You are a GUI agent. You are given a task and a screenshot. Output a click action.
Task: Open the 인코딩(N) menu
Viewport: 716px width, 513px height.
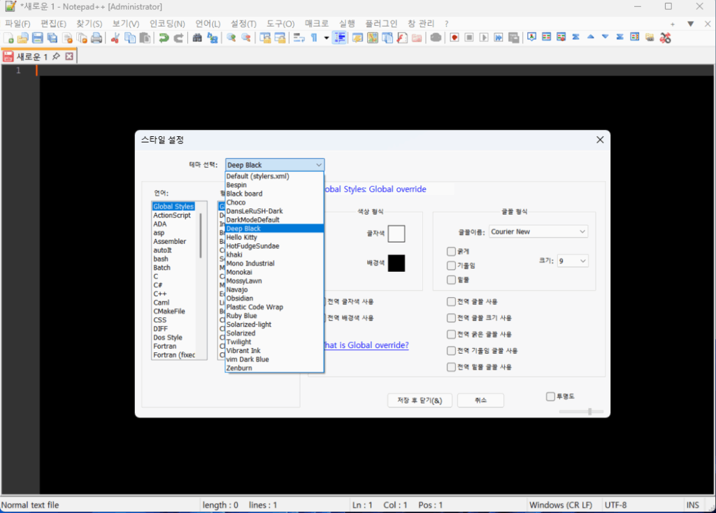(x=167, y=24)
